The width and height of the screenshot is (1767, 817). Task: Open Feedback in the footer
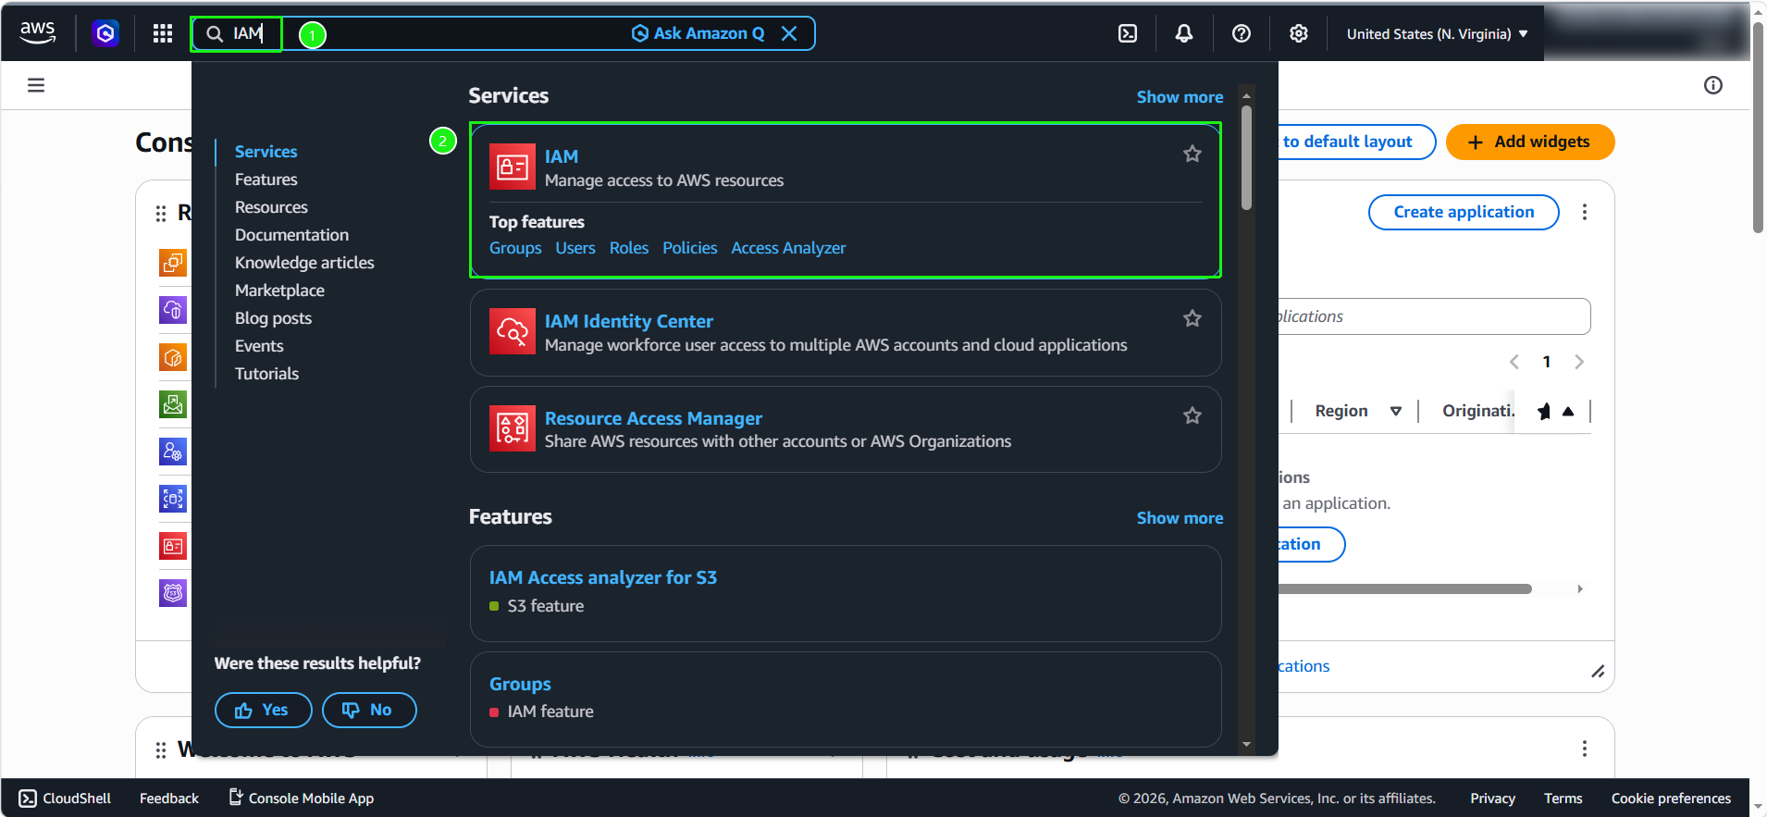click(x=169, y=798)
